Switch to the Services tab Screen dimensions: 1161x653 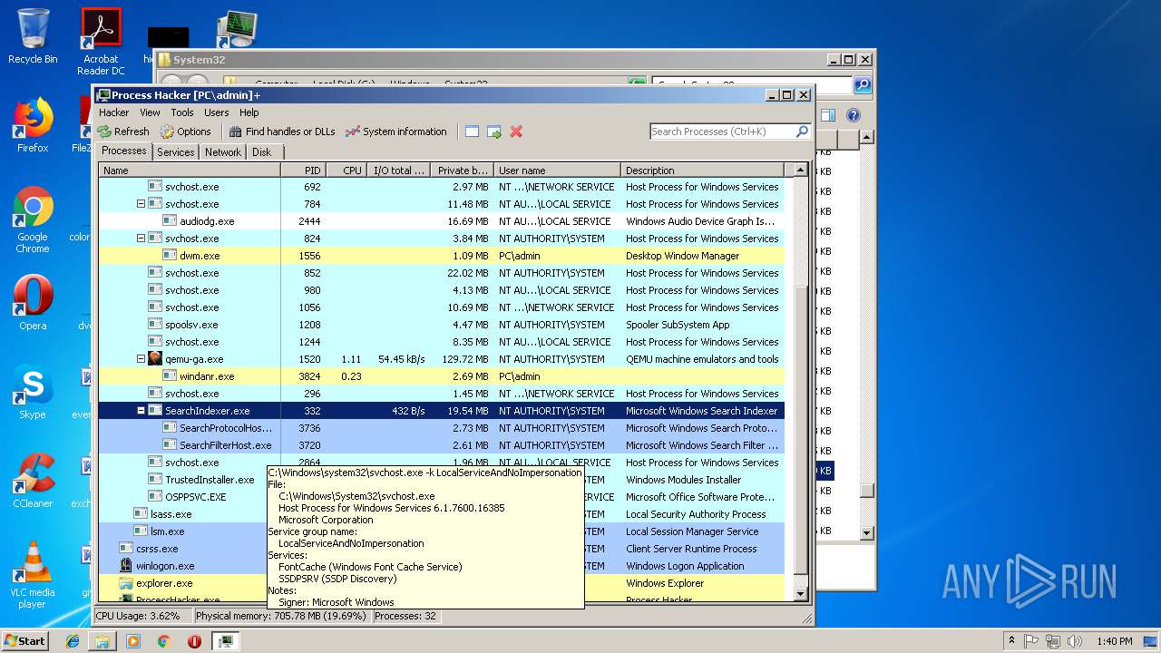point(176,152)
